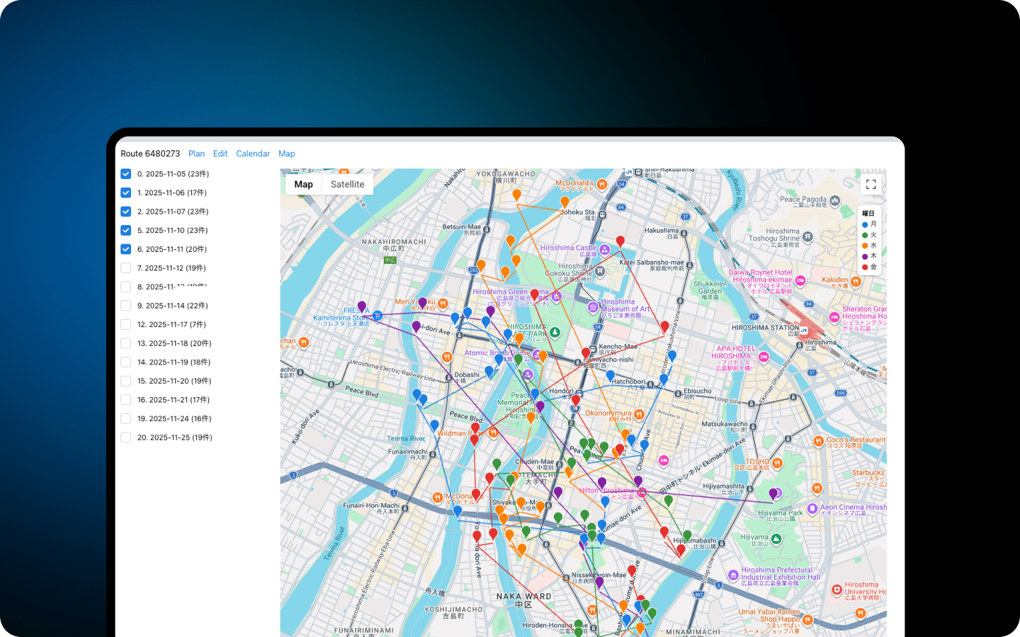The height and width of the screenshot is (637, 1020).
Task: Select the Hiroshima Castle landmark icon
Action: click(604, 249)
